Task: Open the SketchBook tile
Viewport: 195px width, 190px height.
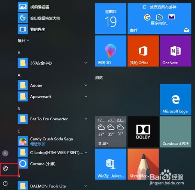Action: tap(143, 164)
